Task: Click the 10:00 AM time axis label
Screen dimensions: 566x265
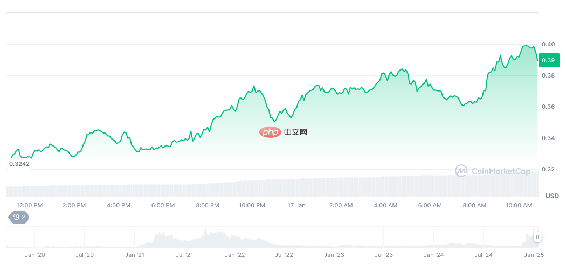Action: coord(520,205)
